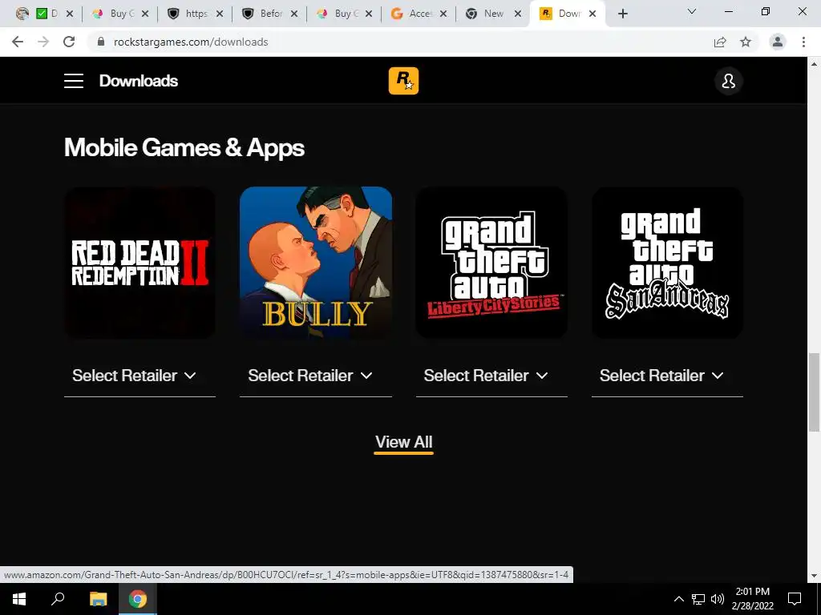Close the 'New' tab
The height and width of the screenshot is (615, 821).
coord(518,14)
